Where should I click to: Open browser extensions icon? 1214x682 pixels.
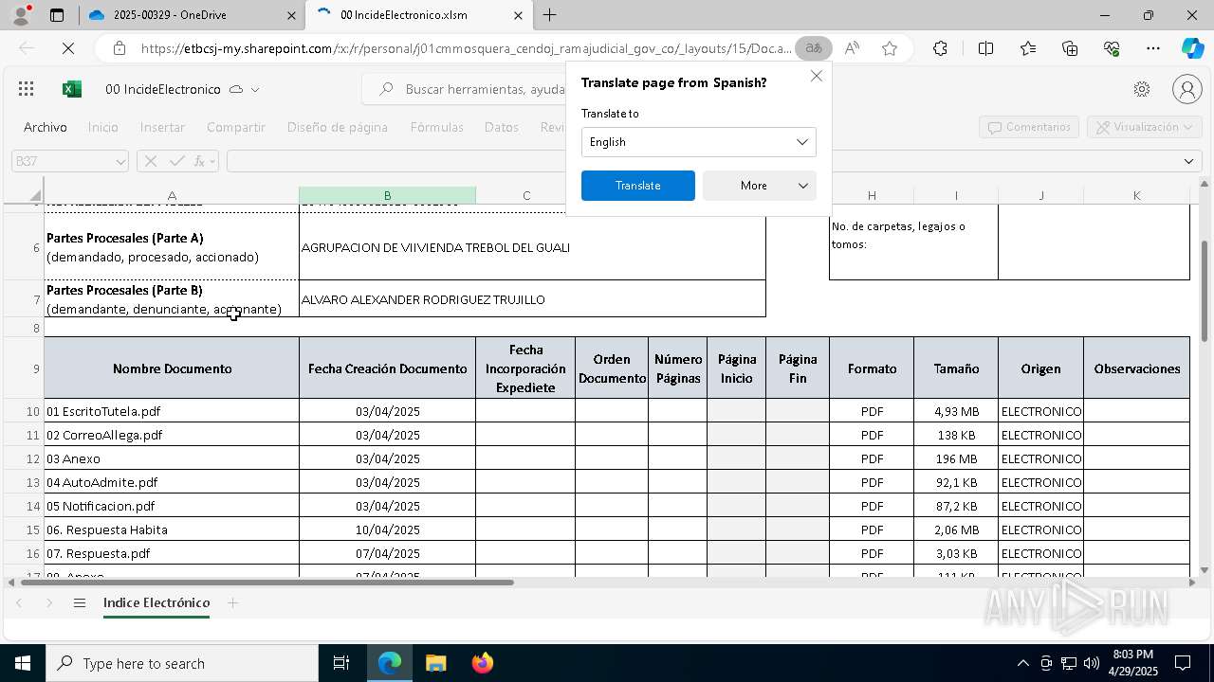click(940, 48)
